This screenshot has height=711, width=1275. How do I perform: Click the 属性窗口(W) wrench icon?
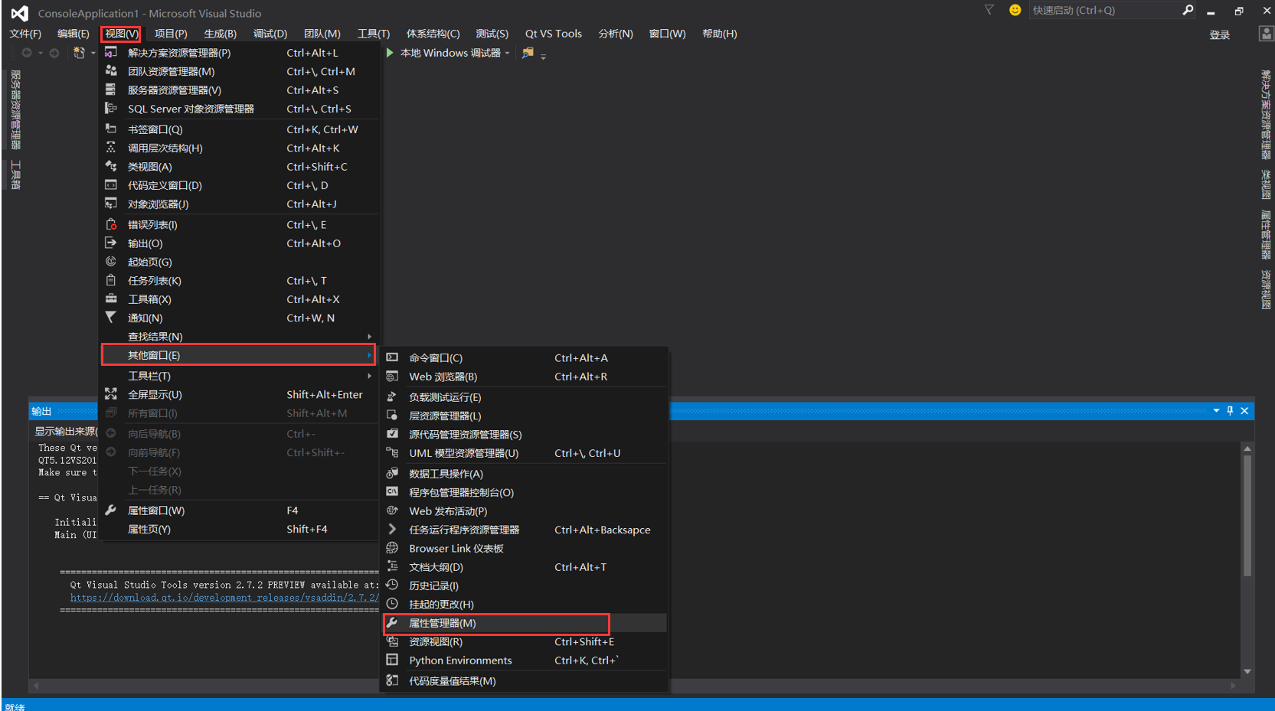pos(111,510)
